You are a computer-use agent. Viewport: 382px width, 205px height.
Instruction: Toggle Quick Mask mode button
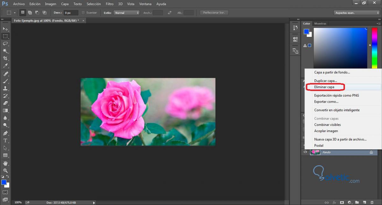point(5,192)
